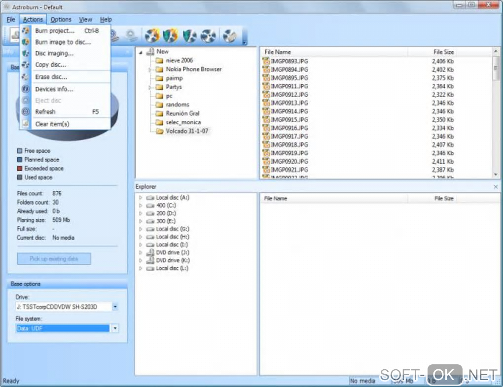
Task: Sort project files by File Name column
Action: (334, 52)
